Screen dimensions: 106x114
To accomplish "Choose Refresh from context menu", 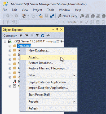I will (48, 108).
